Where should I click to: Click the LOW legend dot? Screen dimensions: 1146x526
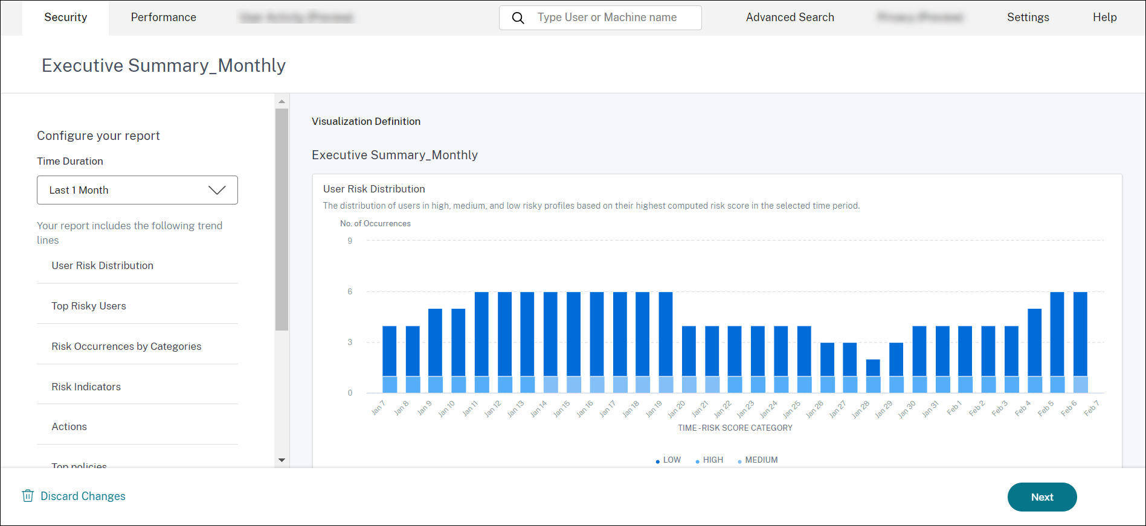(x=658, y=461)
